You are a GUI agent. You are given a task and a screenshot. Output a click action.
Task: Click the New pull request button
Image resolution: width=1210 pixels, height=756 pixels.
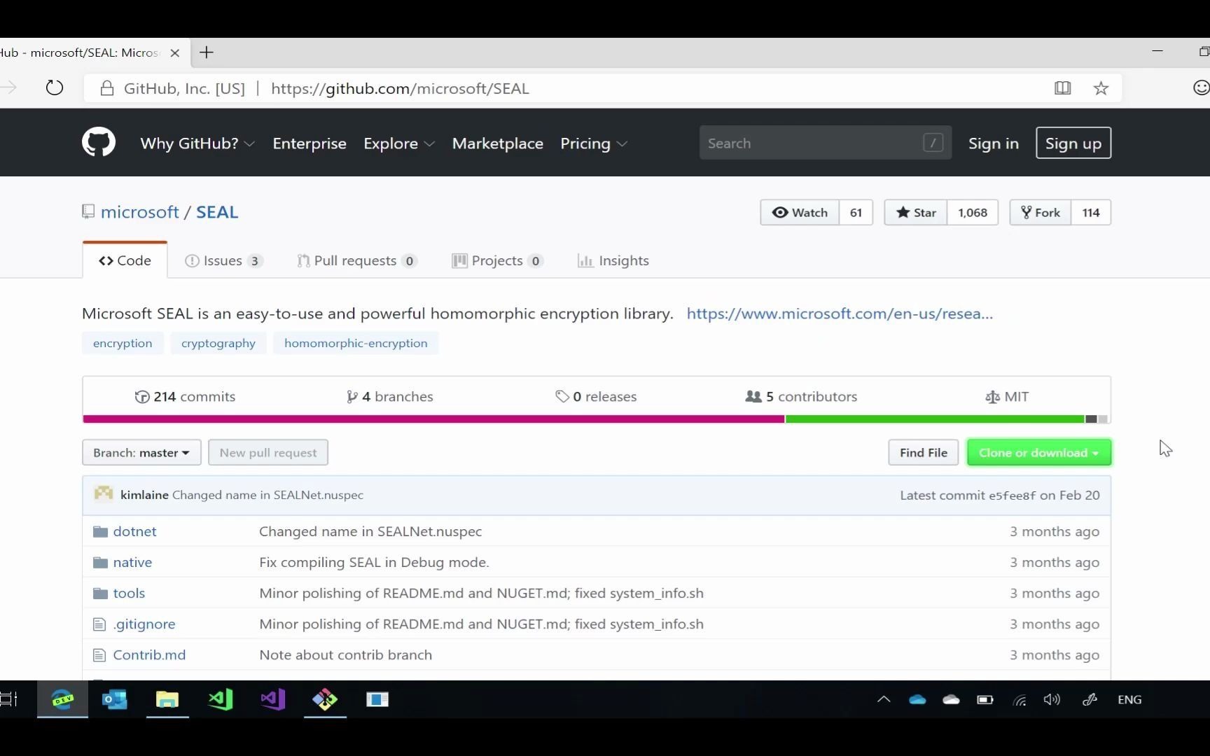pyautogui.click(x=268, y=452)
